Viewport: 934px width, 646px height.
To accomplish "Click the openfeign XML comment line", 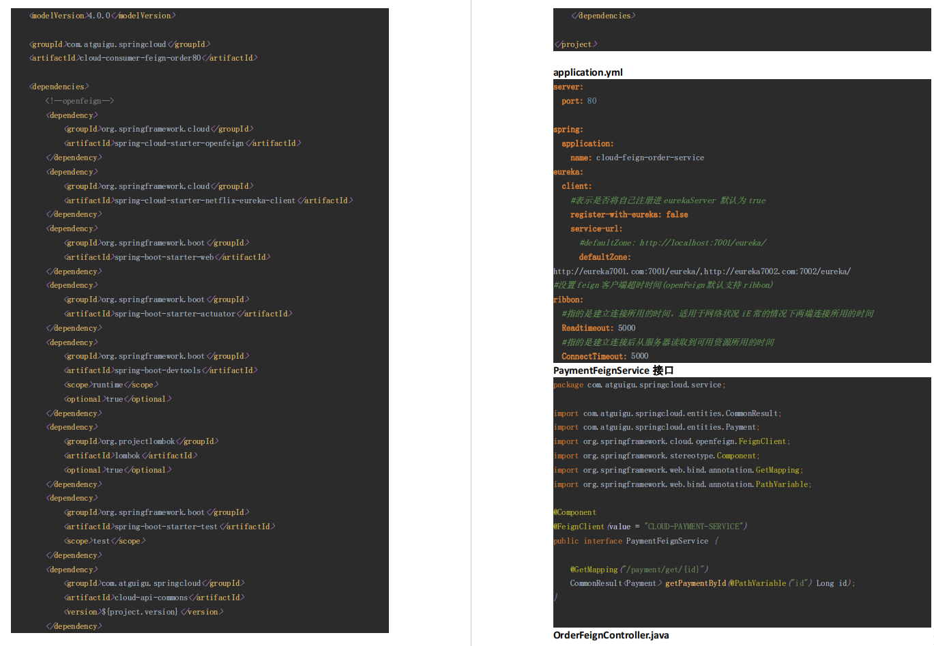I will click(x=80, y=101).
